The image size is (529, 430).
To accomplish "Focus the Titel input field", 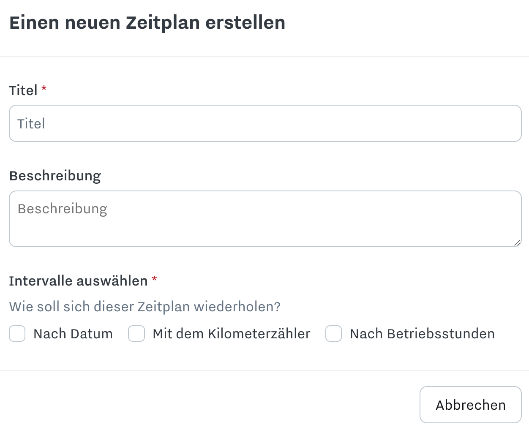I will tap(265, 123).
